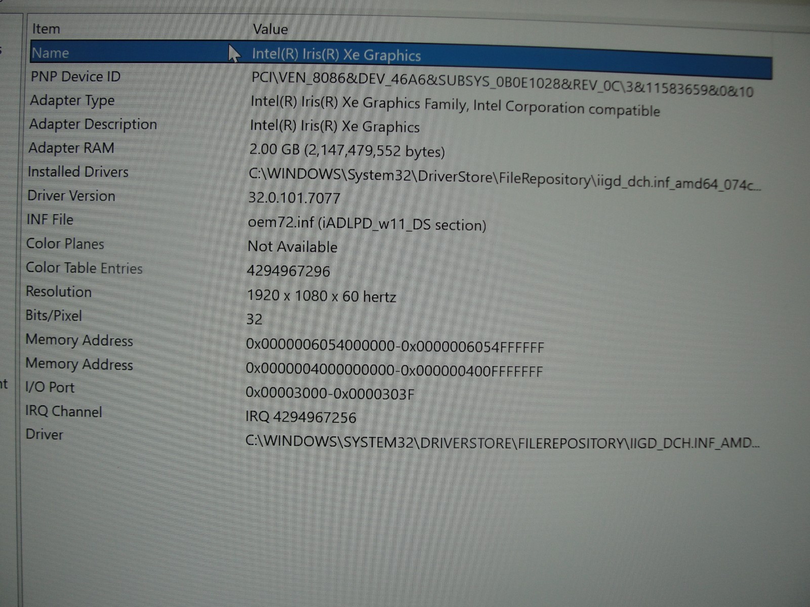Click the 2.00 GB (2,147,479,552 bytes) value
This screenshot has height=607, width=810.
[347, 151]
